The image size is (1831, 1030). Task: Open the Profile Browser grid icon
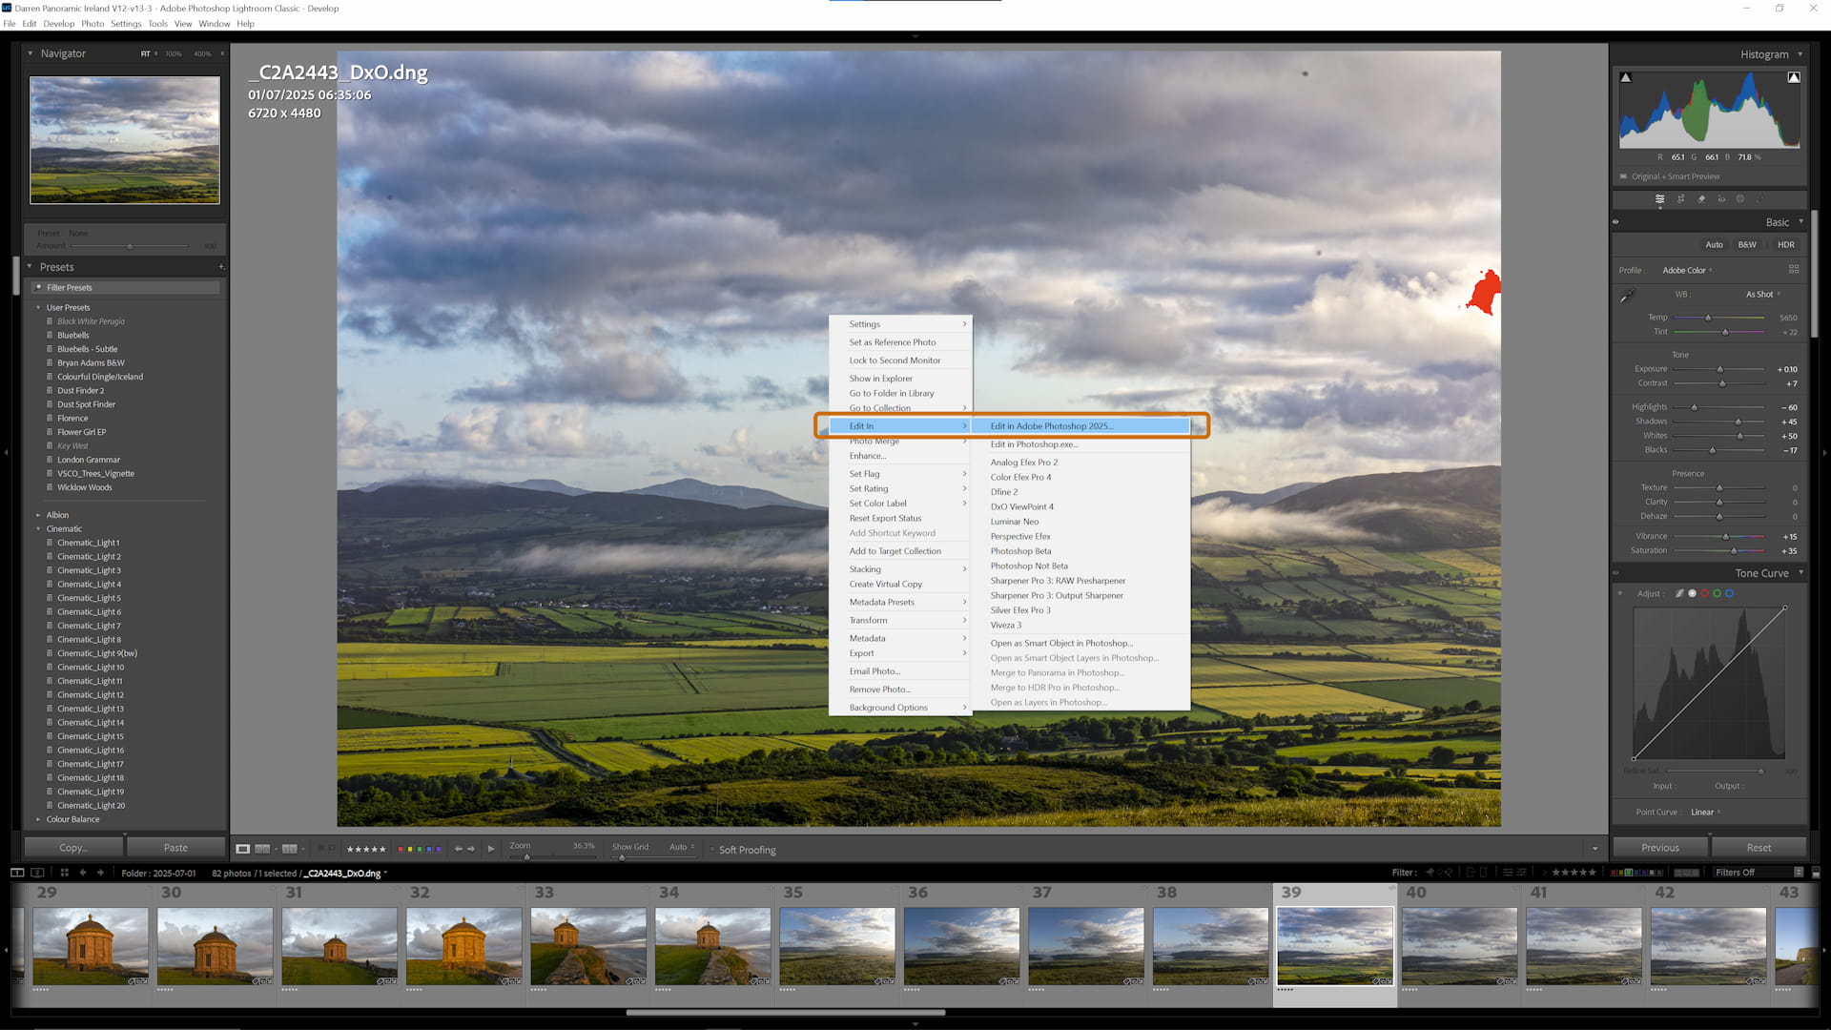[1794, 270]
